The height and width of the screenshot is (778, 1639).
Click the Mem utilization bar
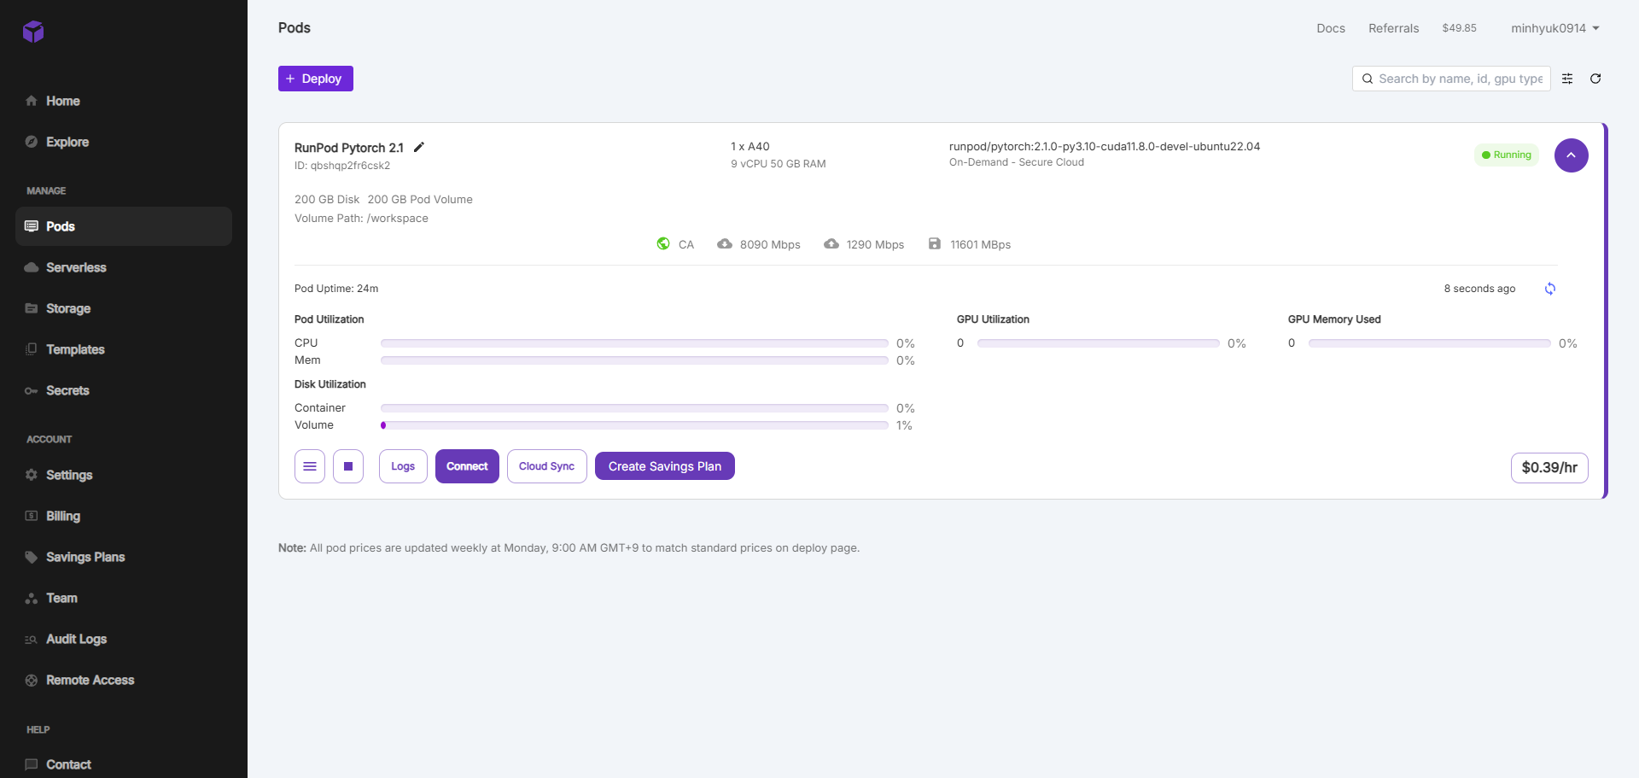click(x=634, y=360)
